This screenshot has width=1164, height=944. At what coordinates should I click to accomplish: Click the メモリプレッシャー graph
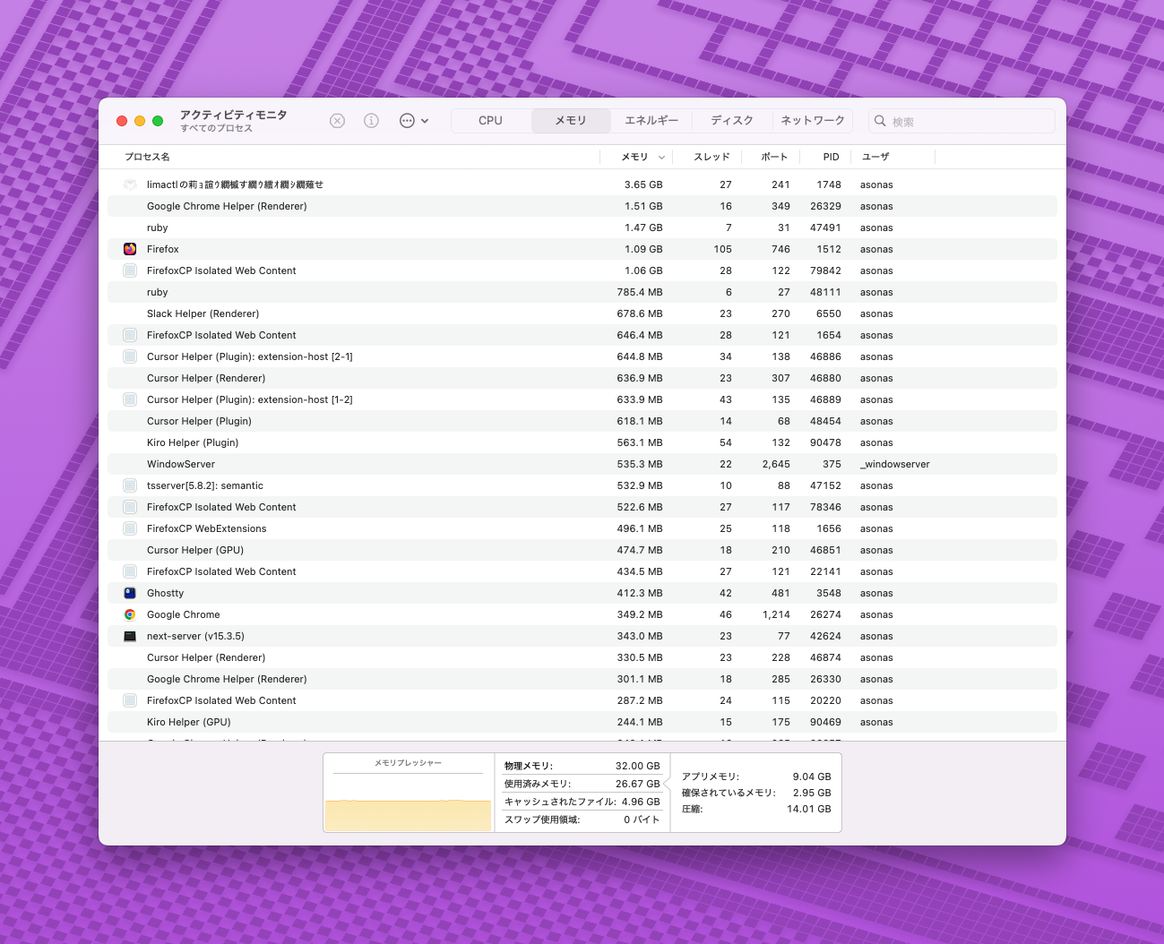click(408, 793)
